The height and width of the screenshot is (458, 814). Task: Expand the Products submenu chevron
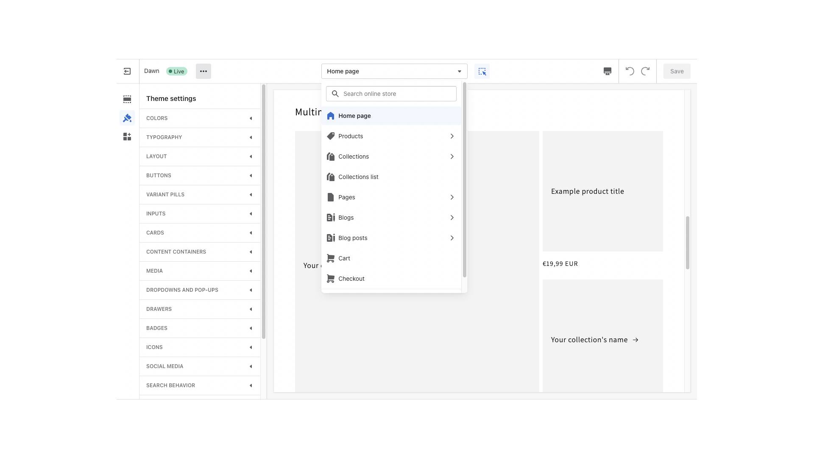[x=452, y=136]
